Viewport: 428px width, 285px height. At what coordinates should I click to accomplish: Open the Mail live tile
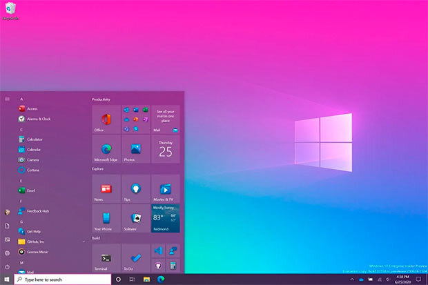click(x=166, y=119)
